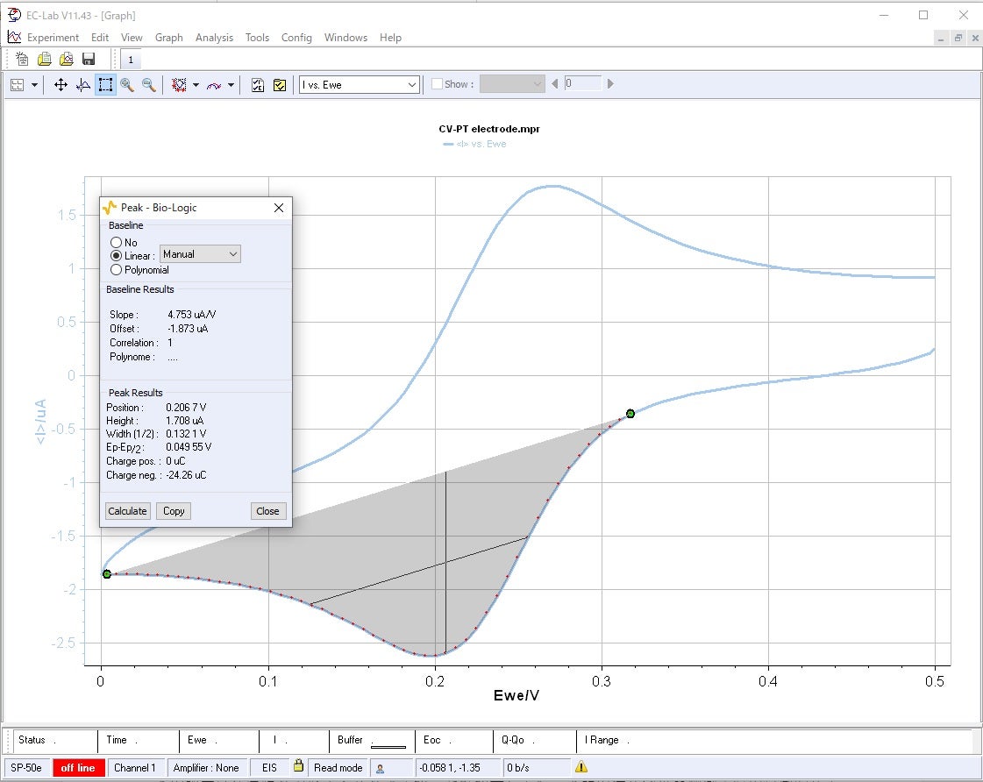The height and width of the screenshot is (782, 983).
Task: Click the graph layout grid icon
Action: pyautogui.click(x=18, y=84)
